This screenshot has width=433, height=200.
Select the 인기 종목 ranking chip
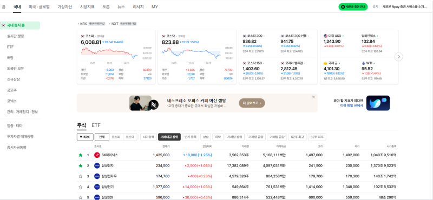191,137
